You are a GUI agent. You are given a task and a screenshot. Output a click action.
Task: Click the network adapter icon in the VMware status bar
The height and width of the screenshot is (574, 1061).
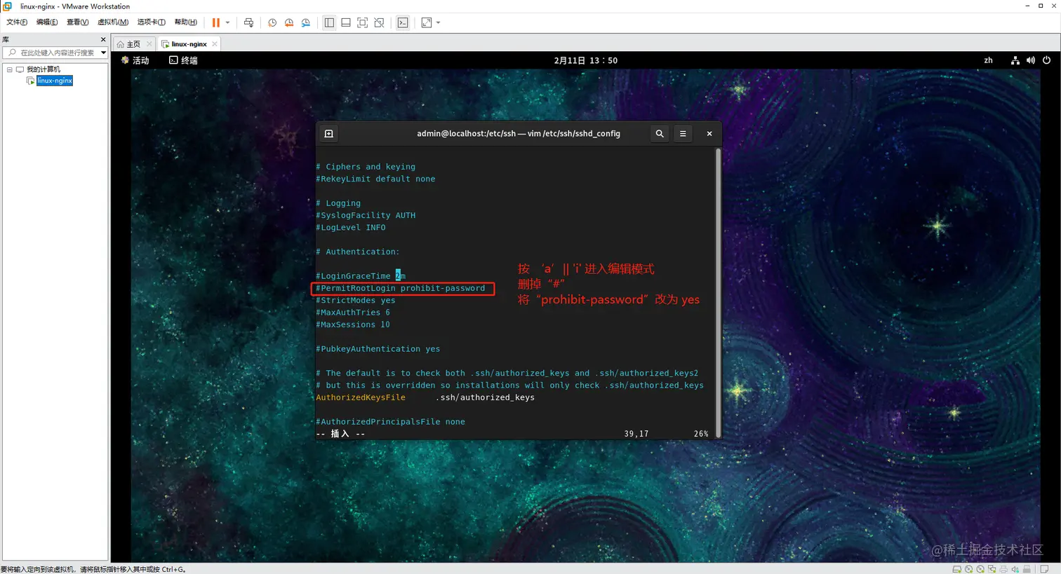coord(992,569)
